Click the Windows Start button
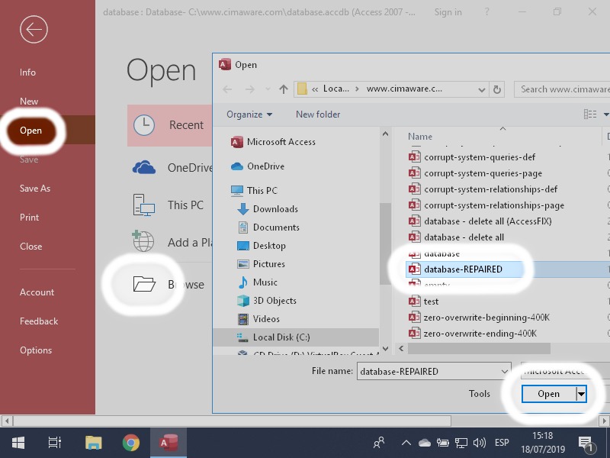Image resolution: width=610 pixels, height=458 pixels. click(18, 443)
